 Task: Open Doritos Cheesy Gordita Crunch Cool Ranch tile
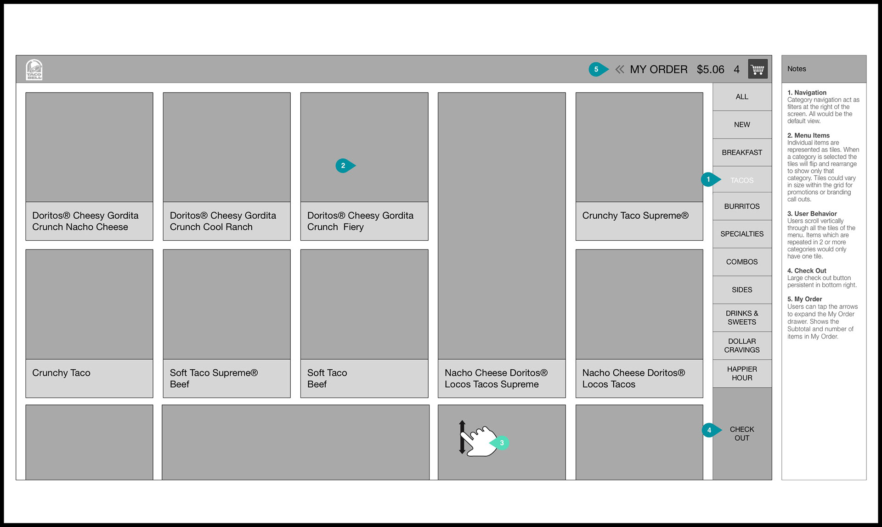coord(226,166)
